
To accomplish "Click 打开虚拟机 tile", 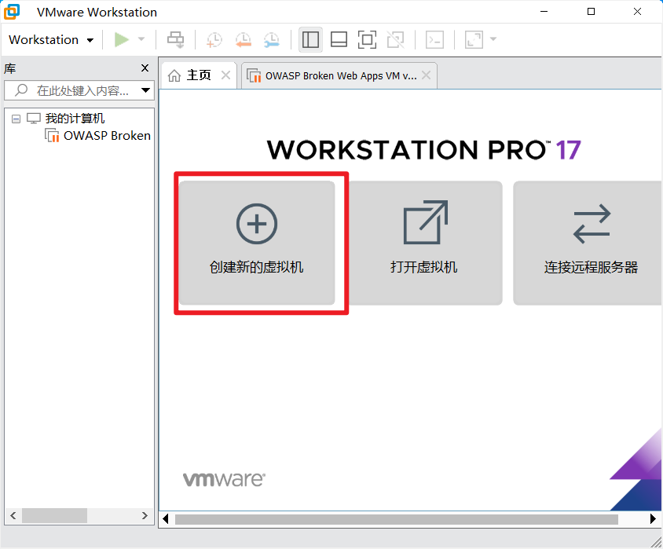I will pyautogui.click(x=424, y=243).
